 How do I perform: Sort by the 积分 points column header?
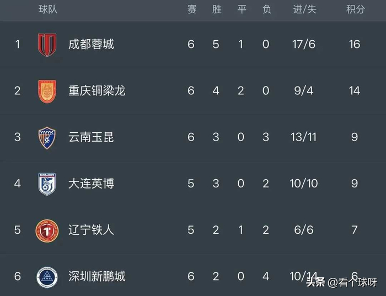[x=355, y=10]
